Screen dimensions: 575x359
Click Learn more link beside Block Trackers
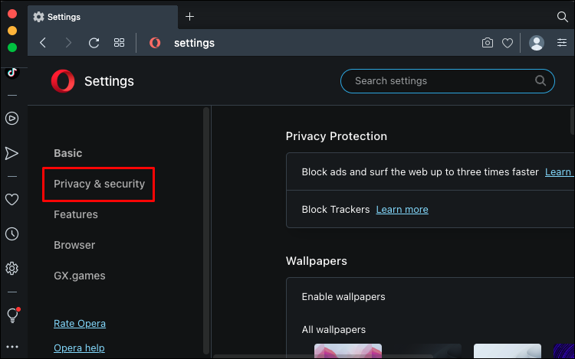[x=402, y=210]
